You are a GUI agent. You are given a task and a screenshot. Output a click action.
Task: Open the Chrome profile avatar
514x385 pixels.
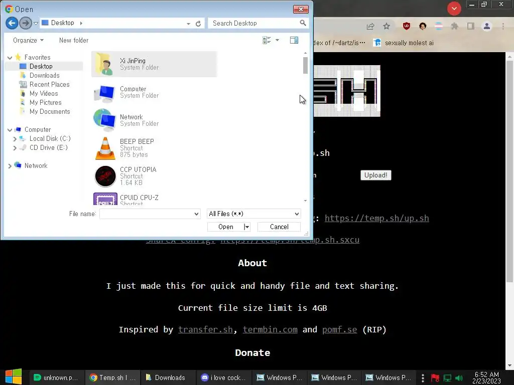tap(487, 26)
